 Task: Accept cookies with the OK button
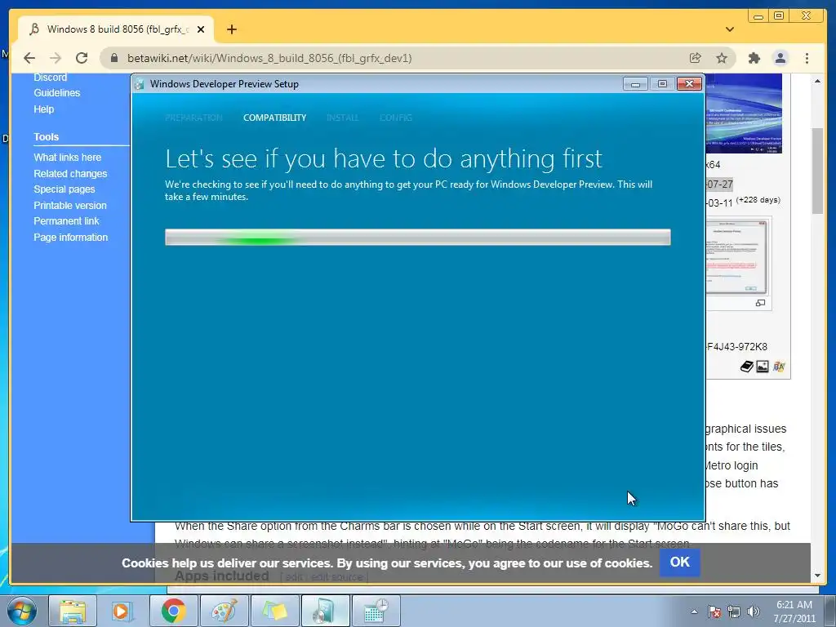[680, 562]
